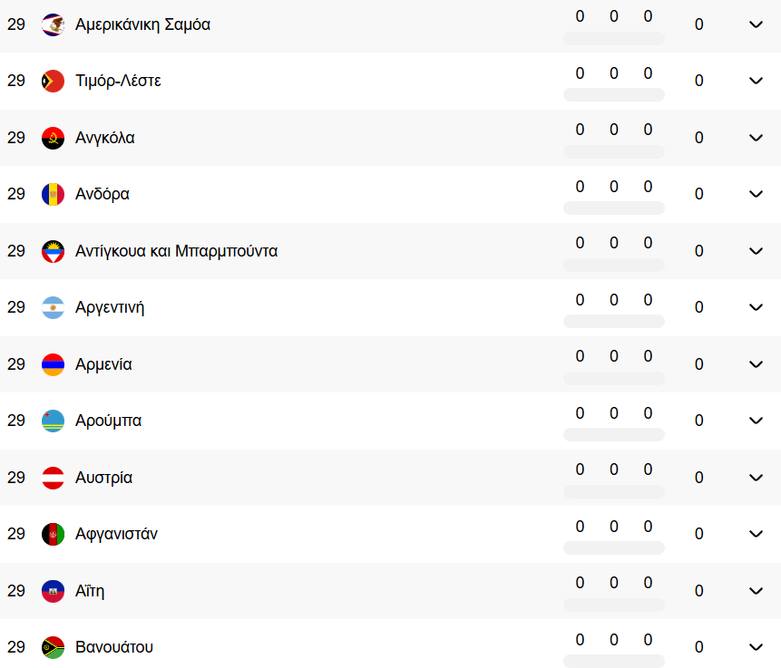Image resolution: width=781 pixels, height=668 pixels.
Task: Click the Haiti flag icon
Action: [53, 591]
